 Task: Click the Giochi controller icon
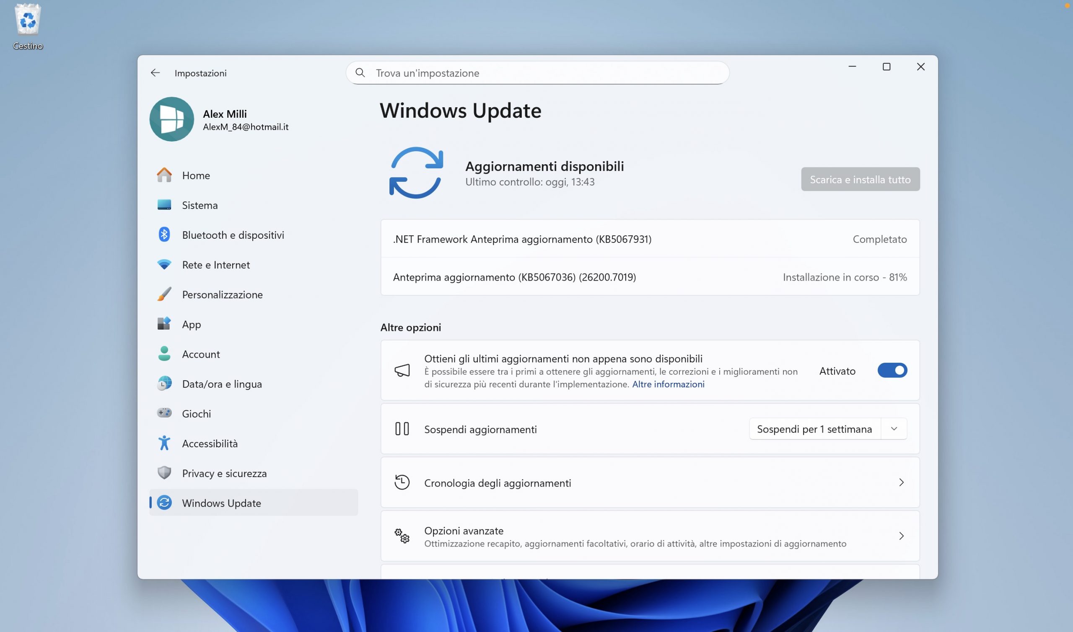click(164, 413)
